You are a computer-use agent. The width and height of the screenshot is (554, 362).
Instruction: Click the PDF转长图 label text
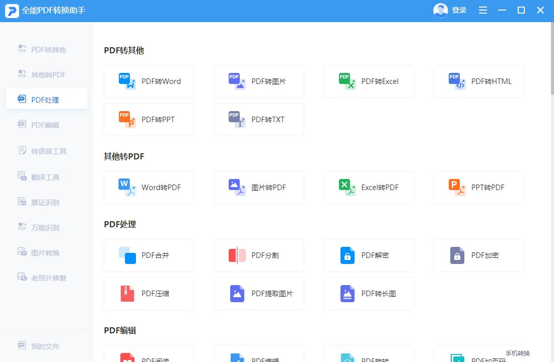click(378, 294)
